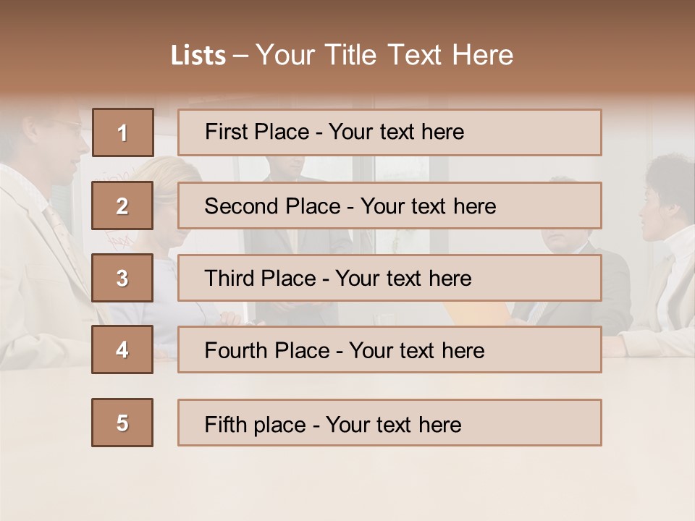The image size is (695, 521).
Task: Select the Fourth Place text box
Action: tap(389, 350)
